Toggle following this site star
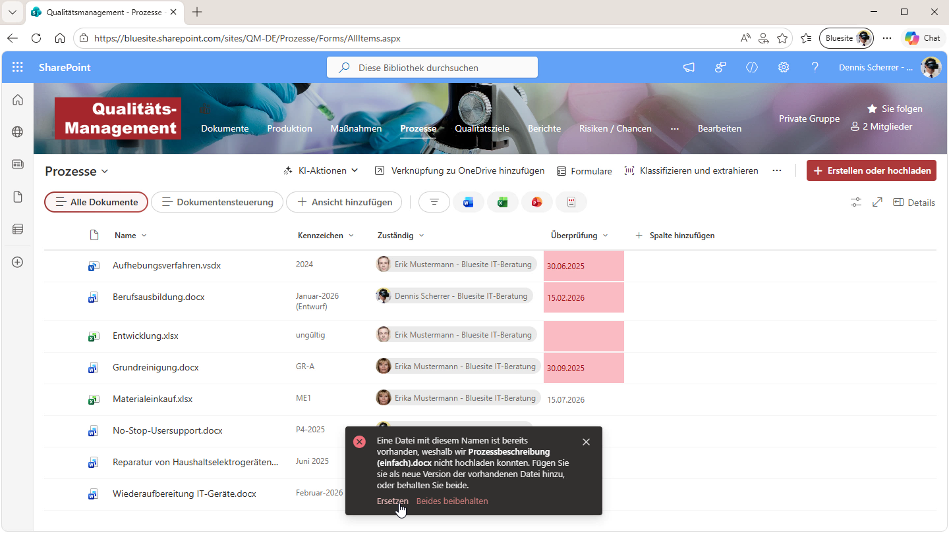Image resolution: width=949 pixels, height=533 pixels. coord(872,109)
